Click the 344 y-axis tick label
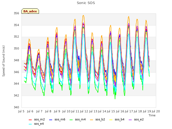Viewport: 172px width, 129px height. click(16, 84)
